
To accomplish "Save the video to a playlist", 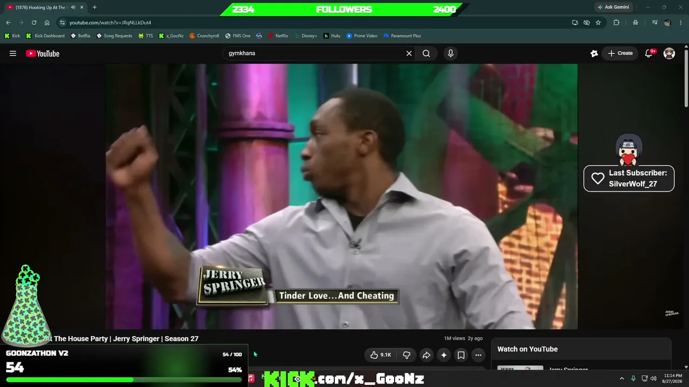I will [x=461, y=355].
